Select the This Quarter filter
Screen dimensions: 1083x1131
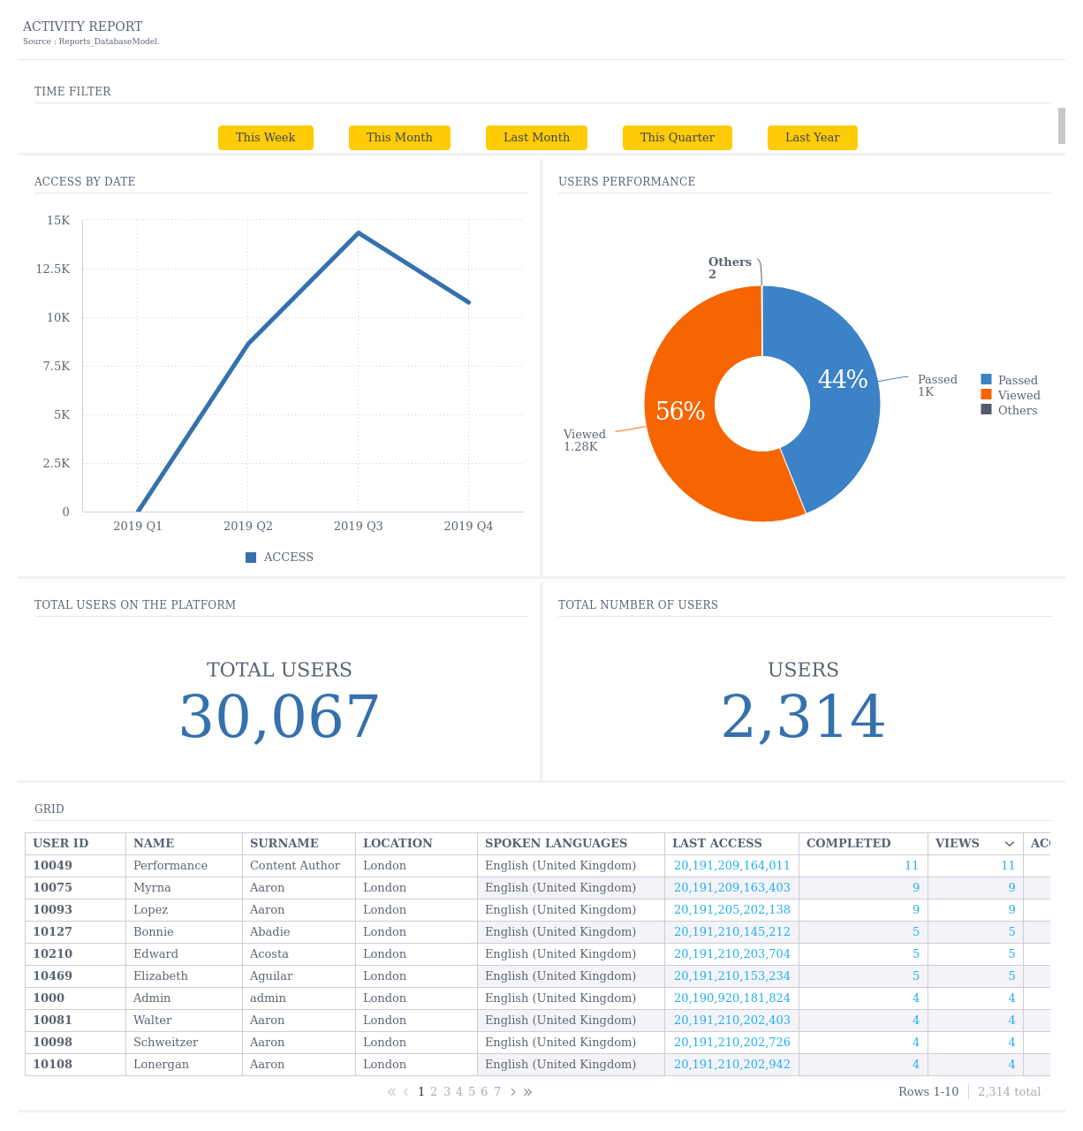click(x=677, y=138)
